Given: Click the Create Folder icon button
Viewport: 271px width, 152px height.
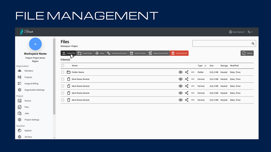Looking at the screenshot, I should click(85, 53).
